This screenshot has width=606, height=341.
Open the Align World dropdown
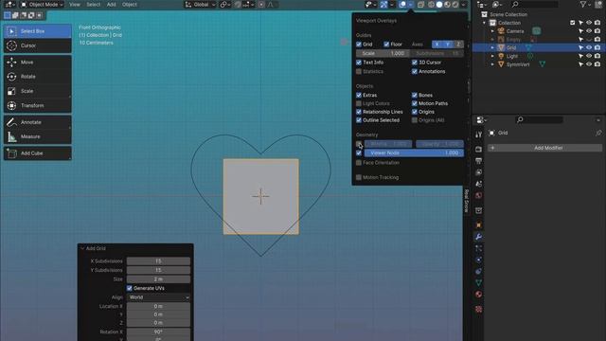pos(158,297)
